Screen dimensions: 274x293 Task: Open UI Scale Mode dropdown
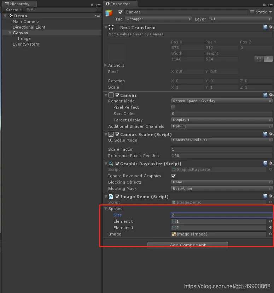[222, 140]
